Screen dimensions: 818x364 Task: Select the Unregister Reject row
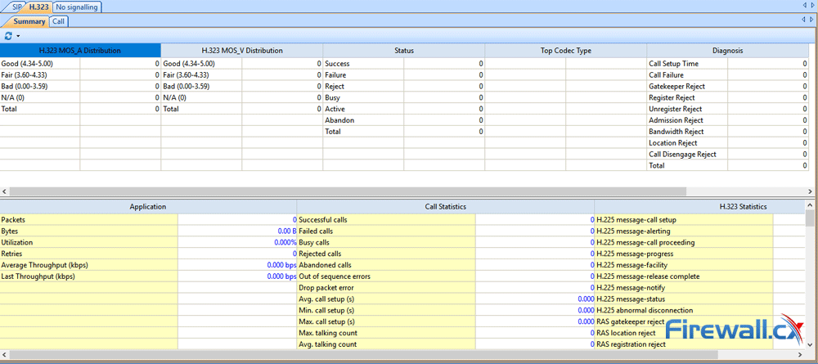pyautogui.click(x=728, y=109)
